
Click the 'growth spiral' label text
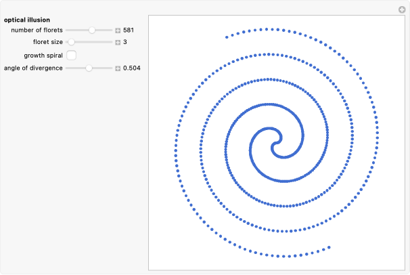tap(43, 55)
